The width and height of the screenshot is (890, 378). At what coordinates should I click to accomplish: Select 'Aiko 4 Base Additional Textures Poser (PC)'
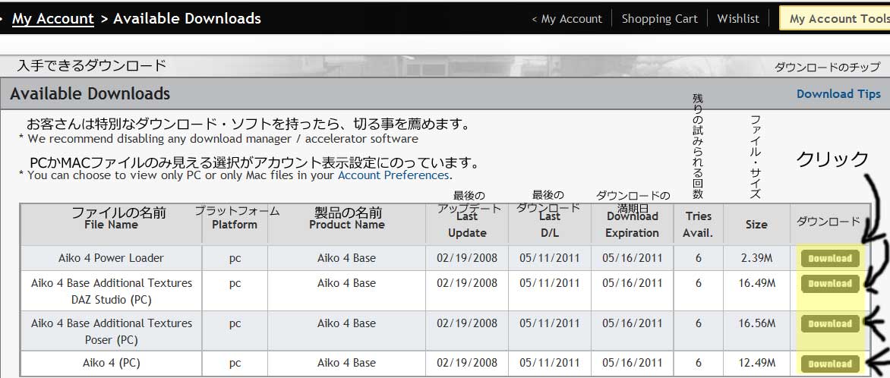click(x=111, y=332)
